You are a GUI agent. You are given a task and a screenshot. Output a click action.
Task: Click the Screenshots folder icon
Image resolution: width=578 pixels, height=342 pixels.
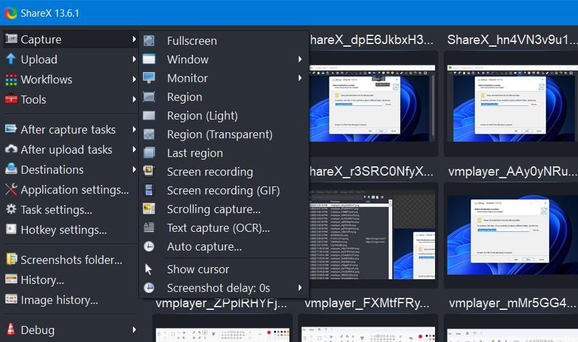11,259
